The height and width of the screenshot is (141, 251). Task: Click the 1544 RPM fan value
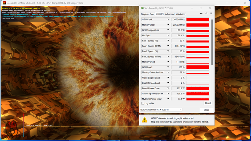pos(178,46)
